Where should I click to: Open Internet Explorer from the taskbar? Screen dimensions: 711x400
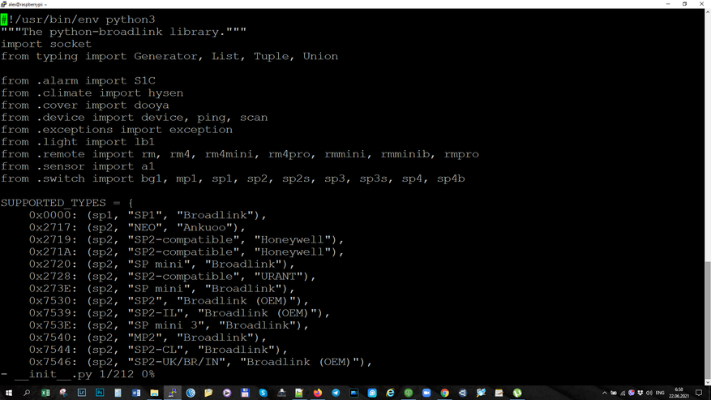[390, 393]
